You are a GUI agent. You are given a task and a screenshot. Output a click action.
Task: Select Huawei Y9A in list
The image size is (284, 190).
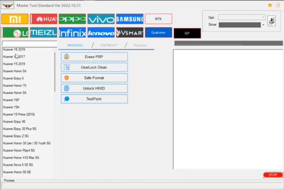pos(11,107)
